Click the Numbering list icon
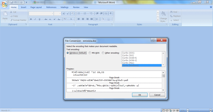213x112 pixels. (85, 14)
